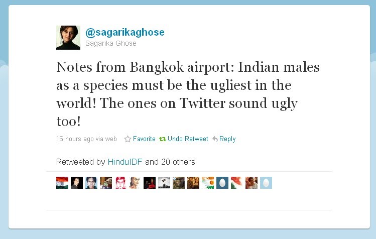
Task: Click the green retweet arrows icon
Action: 163,139
